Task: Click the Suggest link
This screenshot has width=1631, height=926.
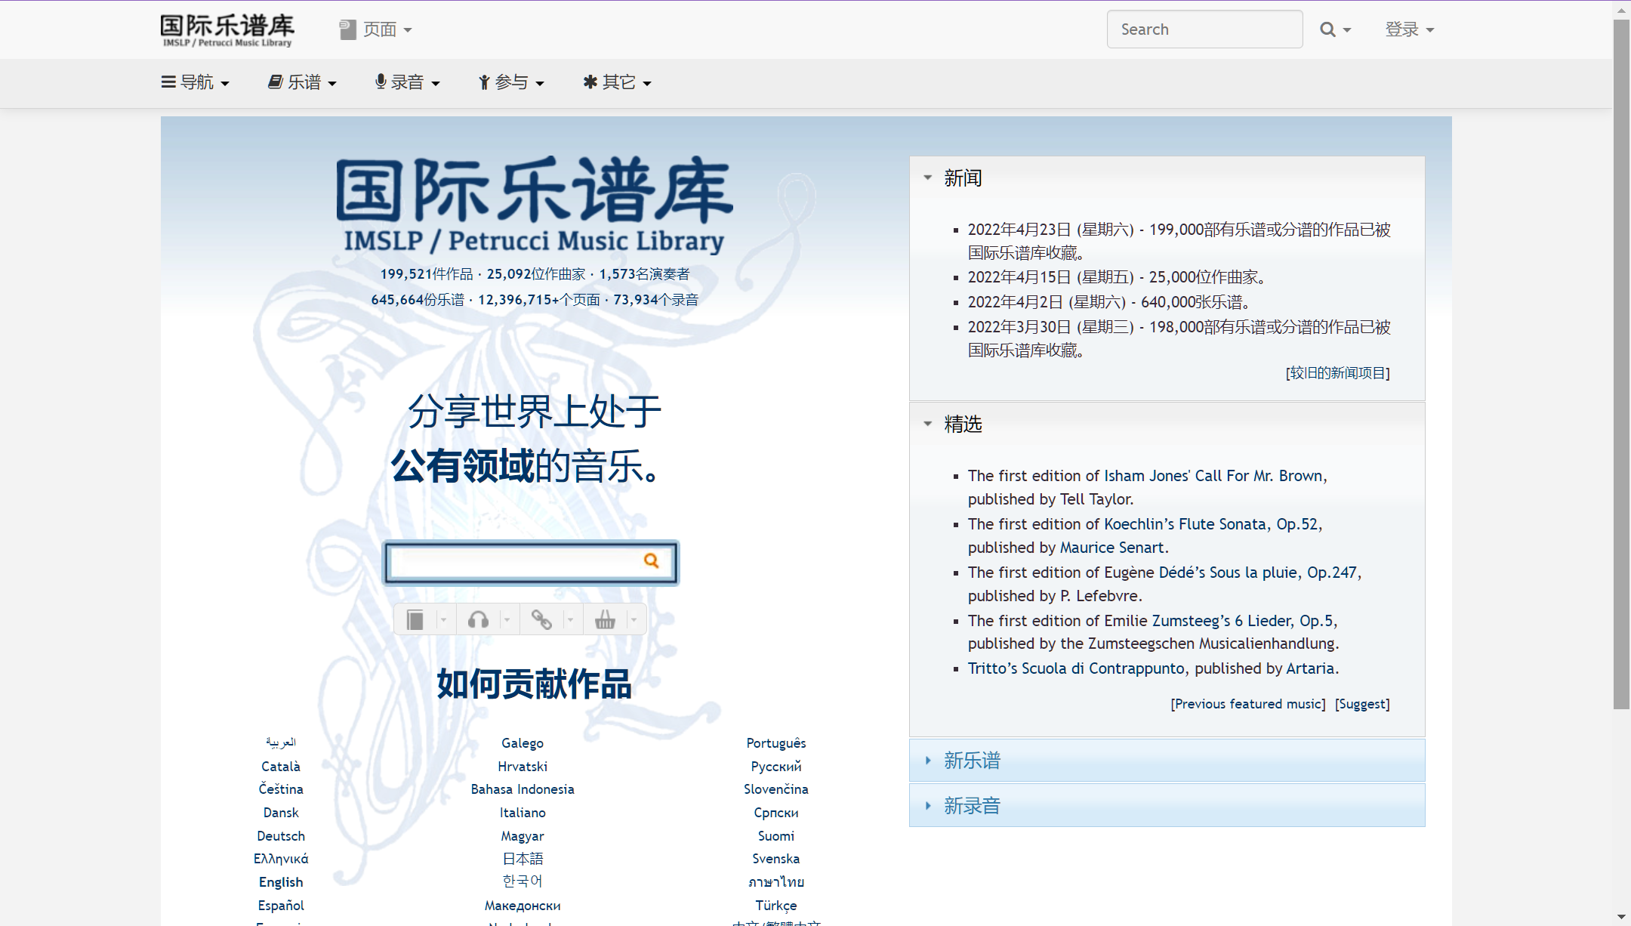Action: tap(1362, 704)
